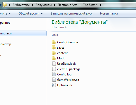The image size is (136, 105).
Task: Open the ConfigOverride folder icon
Action: point(54,42)
